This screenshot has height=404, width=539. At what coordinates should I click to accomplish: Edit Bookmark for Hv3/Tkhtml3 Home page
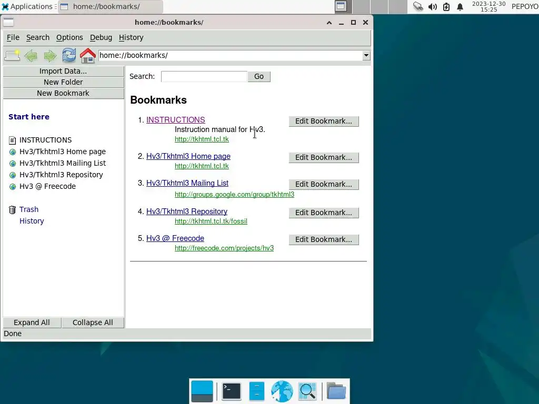point(324,157)
